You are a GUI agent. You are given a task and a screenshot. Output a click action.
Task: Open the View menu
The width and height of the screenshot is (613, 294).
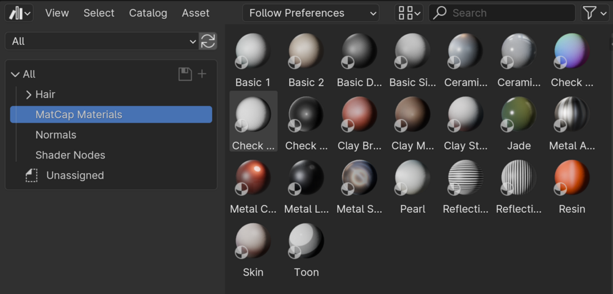57,13
